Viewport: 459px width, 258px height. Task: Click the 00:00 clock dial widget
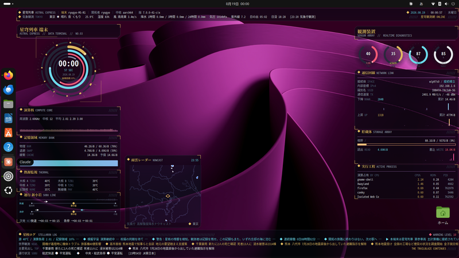[68, 69]
